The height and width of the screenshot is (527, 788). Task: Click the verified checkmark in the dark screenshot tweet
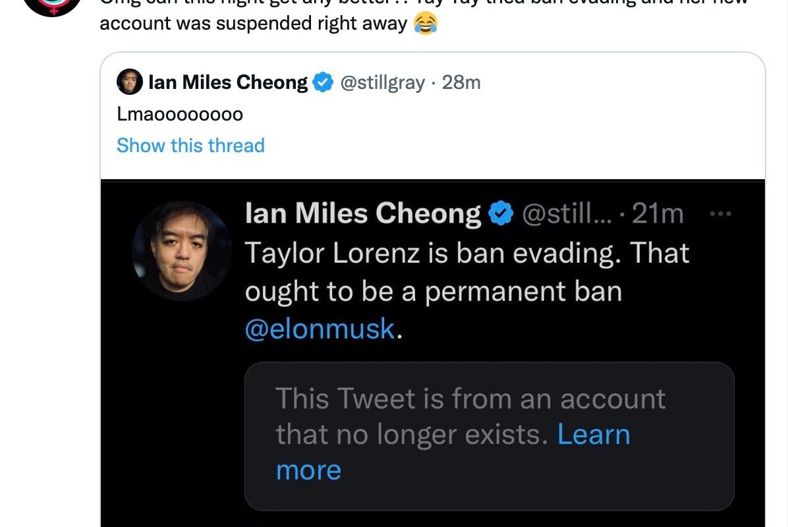click(501, 213)
